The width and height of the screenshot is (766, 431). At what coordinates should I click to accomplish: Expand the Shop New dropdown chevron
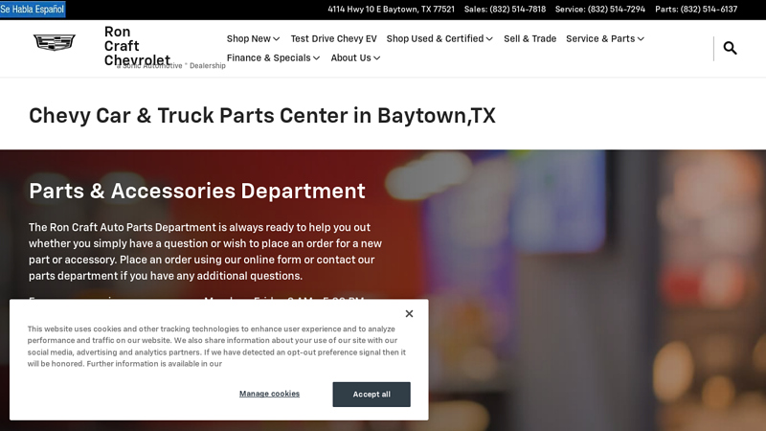(x=277, y=39)
